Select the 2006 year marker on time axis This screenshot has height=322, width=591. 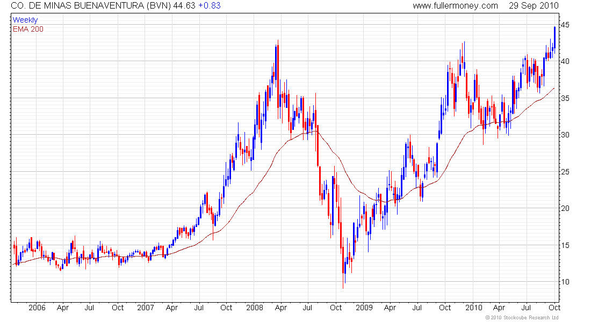pos(37,308)
